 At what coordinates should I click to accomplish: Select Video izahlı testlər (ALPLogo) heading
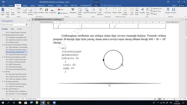tap(16, 55)
